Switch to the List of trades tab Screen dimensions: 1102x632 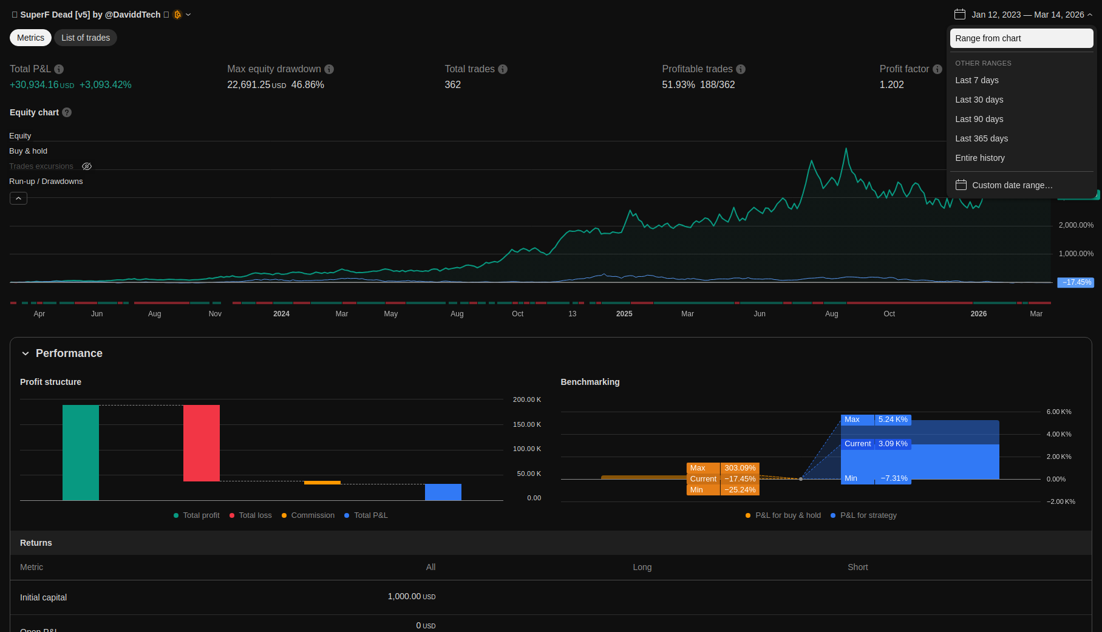86,38
